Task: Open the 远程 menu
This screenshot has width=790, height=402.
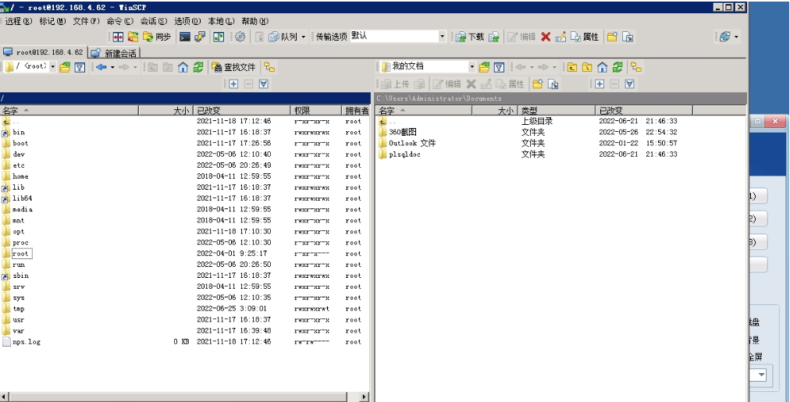Action: pos(18,21)
